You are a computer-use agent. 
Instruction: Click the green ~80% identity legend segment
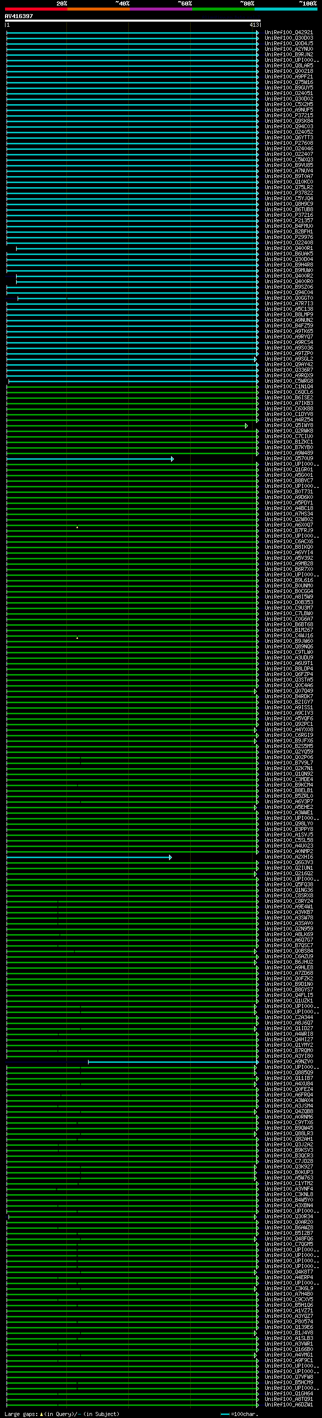223,9
